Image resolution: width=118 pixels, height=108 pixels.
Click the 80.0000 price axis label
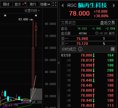[x=50, y=24]
